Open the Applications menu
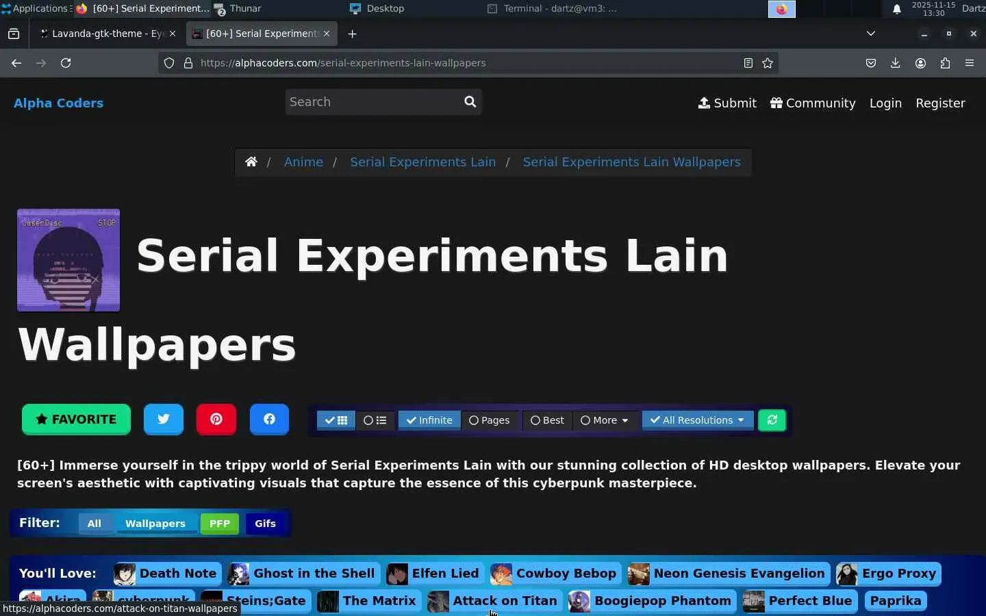 (x=36, y=8)
